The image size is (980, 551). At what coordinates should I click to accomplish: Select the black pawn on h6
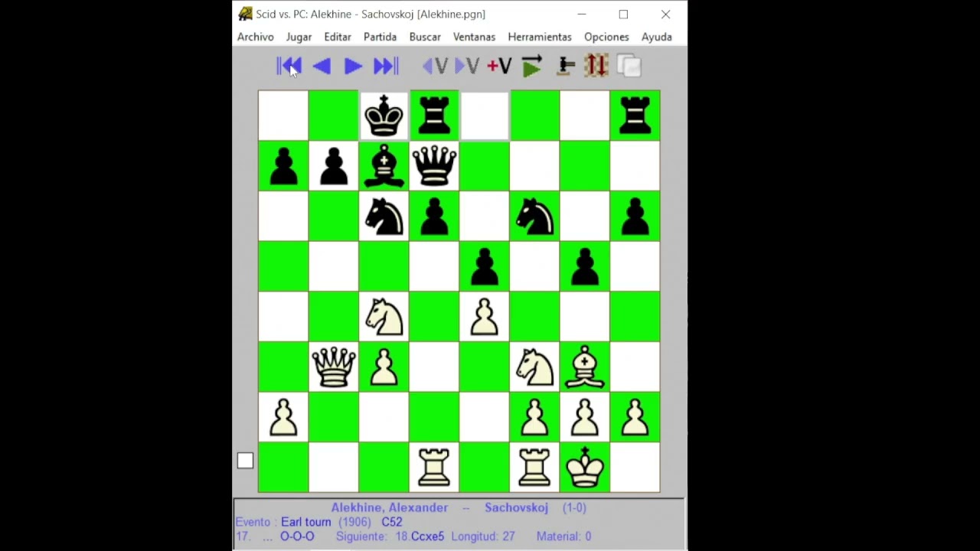(x=635, y=217)
